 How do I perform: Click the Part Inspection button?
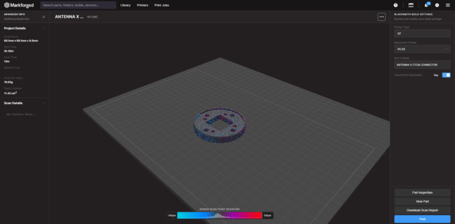tap(422, 193)
